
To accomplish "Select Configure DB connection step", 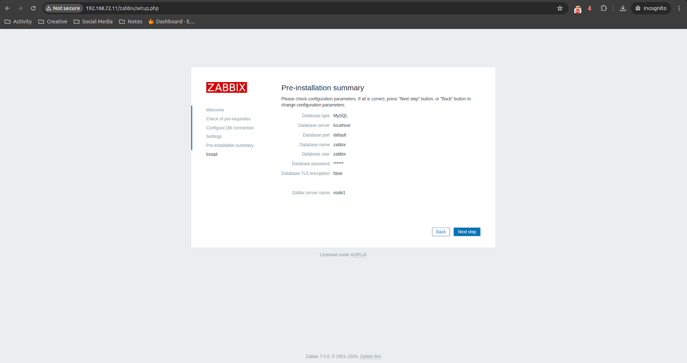I will click(x=230, y=128).
